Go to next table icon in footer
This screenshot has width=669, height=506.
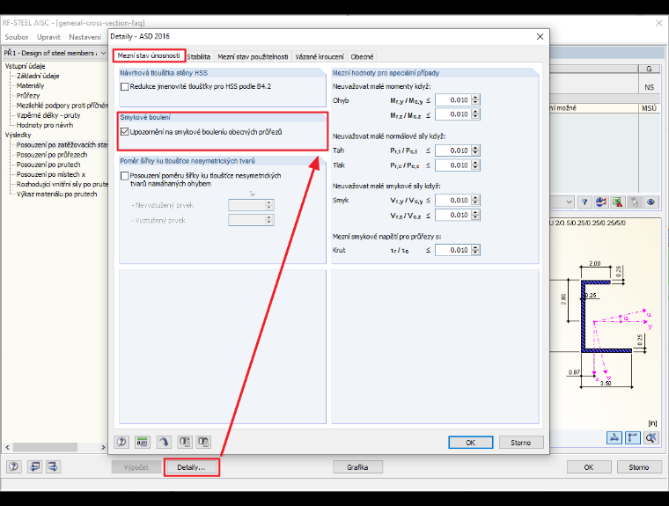pyautogui.click(x=53, y=466)
